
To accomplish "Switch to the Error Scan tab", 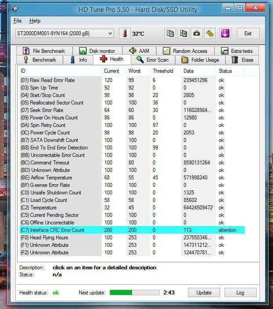I will click(x=152, y=60).
